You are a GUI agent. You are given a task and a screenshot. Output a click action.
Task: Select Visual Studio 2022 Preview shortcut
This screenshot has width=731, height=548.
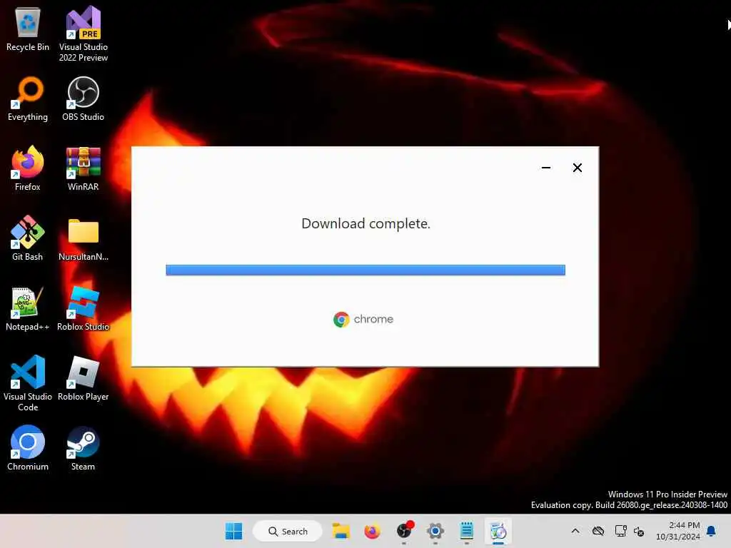[x=84, y=34]
